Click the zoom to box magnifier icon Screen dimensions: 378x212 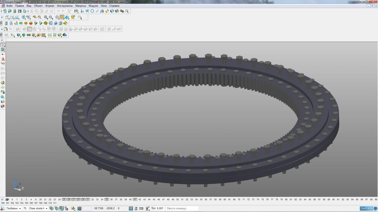(51, 17)
